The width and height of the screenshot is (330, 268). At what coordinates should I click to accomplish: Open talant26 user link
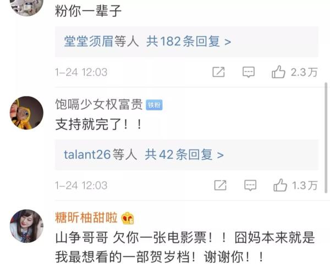[87, 155]
